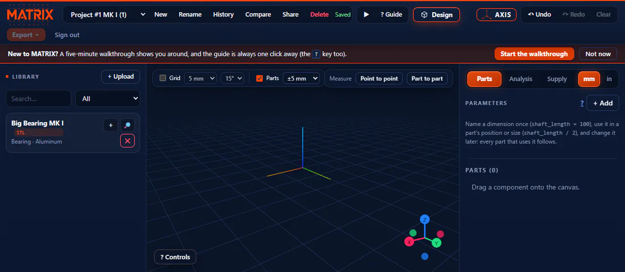This screenshot has height=272, width=625.
Task: Switch units to mm
Action: pos(589,79)
